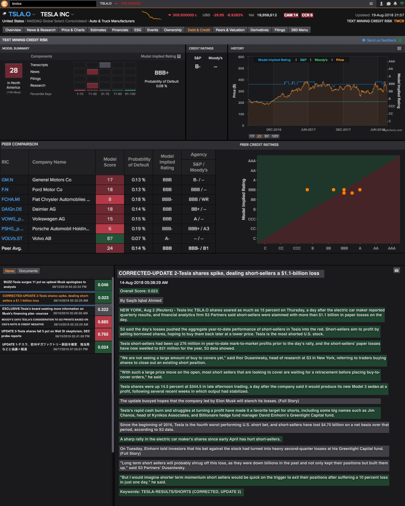405x506 pixels.
Task: Select the News tab above headlines
Action: 10,271
